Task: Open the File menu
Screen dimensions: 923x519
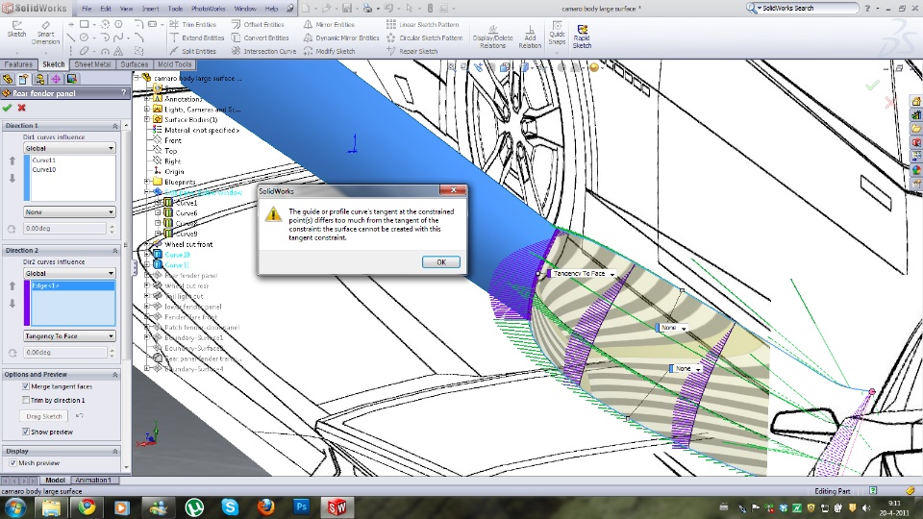Action: coord(87,9)
